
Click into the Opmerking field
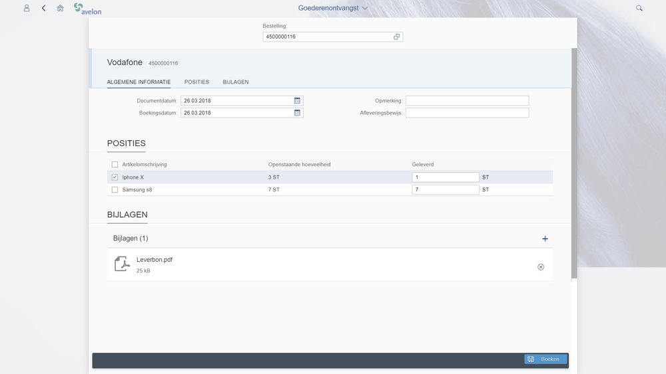pos(468,100)
